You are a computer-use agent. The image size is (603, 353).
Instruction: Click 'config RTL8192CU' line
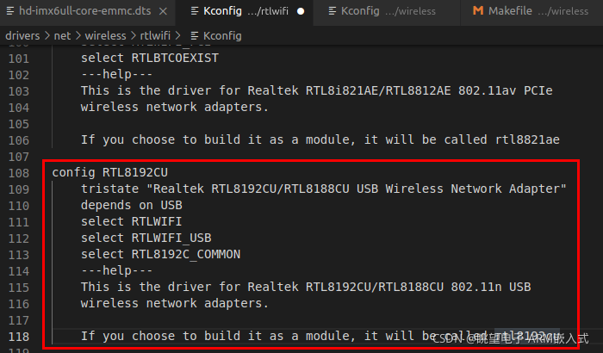click(x=110, y=173)
